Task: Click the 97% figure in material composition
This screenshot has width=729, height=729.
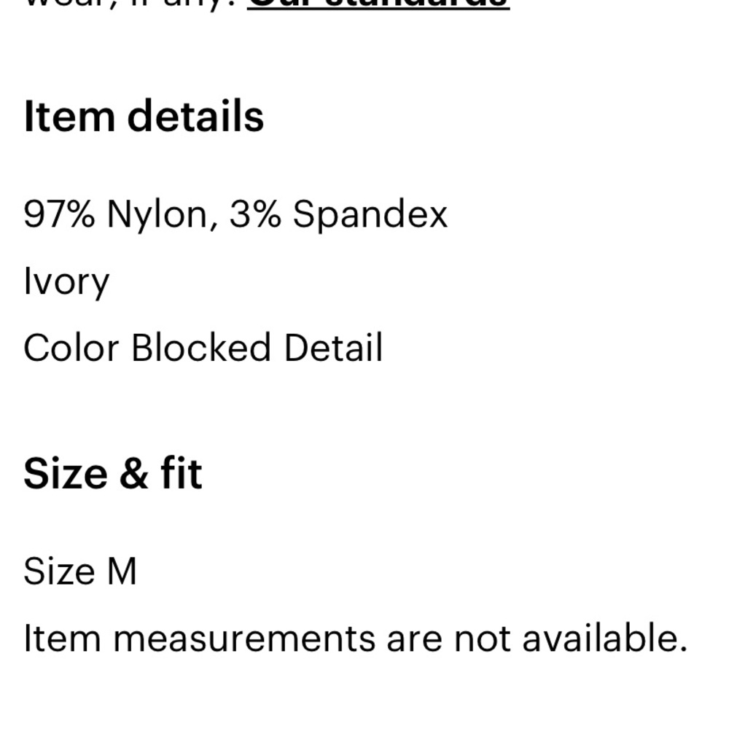Action: [x=59, y=214]
